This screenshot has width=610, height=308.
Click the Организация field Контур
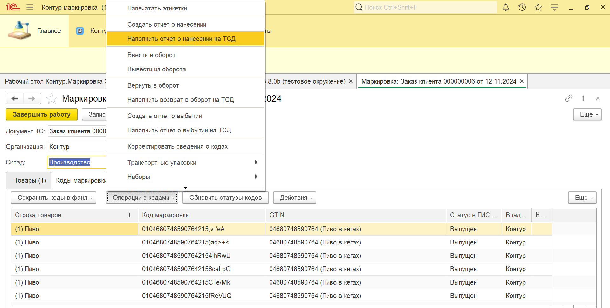pos(77,147)
